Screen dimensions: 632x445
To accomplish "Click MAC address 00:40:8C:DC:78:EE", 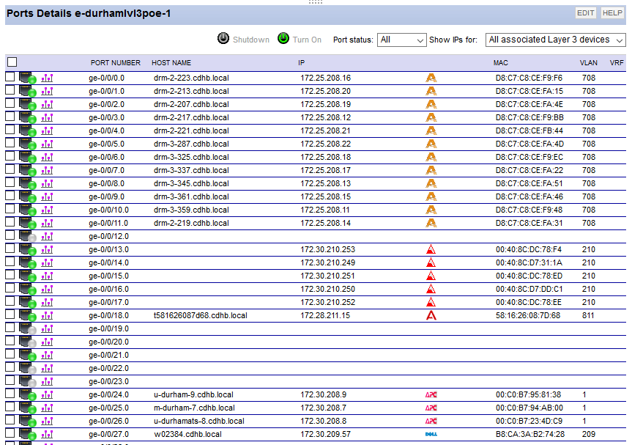I will [x=529, y=302].
